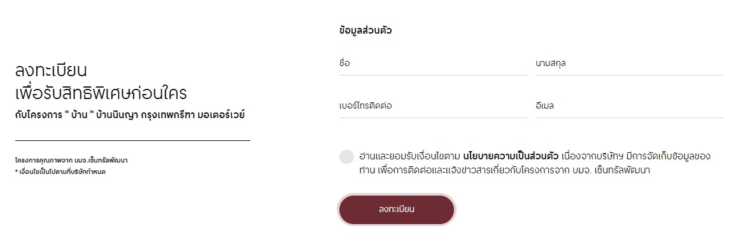738x240 pixels.
Task: Click the large ลงทะเบียน title on the left
Action: (x=51, y=70)
